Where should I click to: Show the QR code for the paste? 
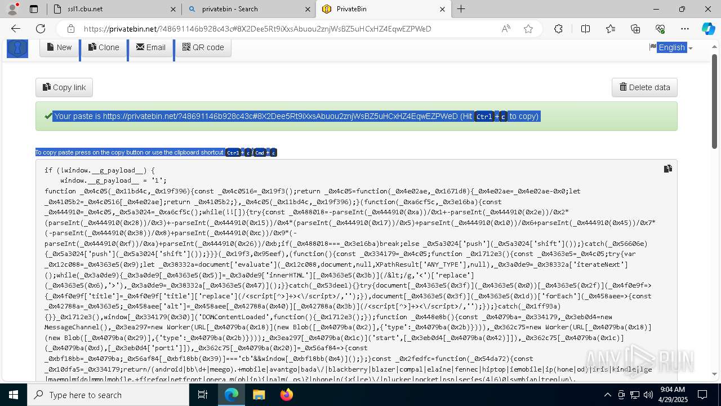point(203,47)
